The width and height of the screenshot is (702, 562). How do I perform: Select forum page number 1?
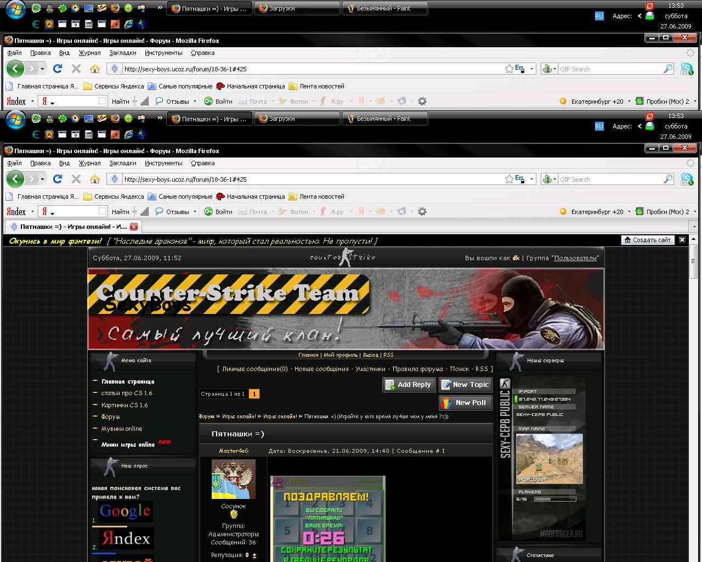point(254,394)
